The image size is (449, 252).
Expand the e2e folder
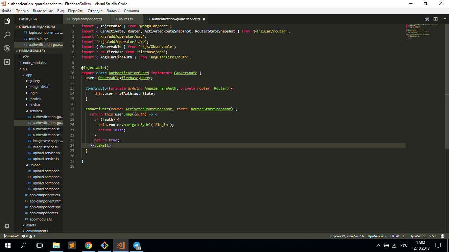click(x=26, y=57)
